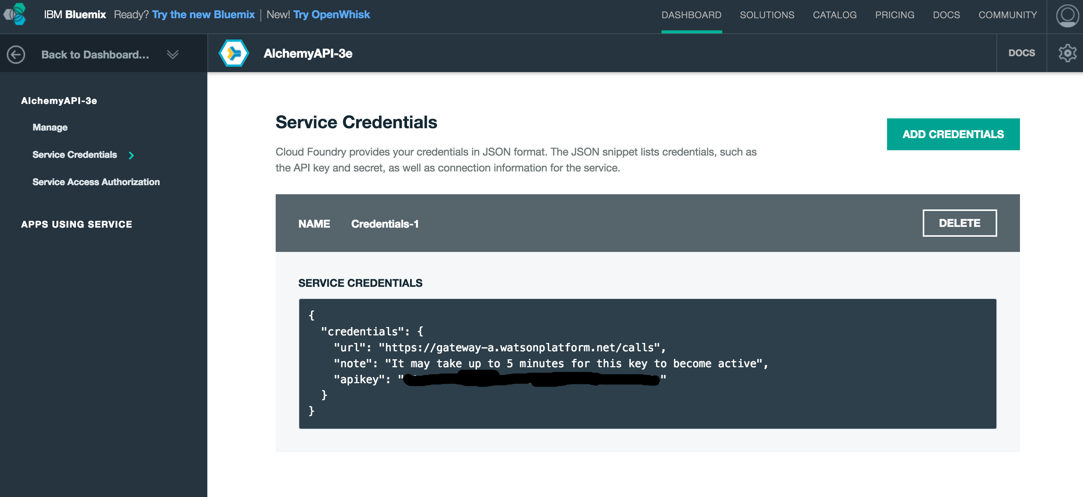Go to the Solutions menu
The width and height of the screenshot is (1083, 497).
pos(767,15)
